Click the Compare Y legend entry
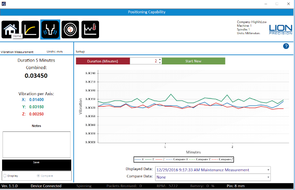 (x=200, y=159)
